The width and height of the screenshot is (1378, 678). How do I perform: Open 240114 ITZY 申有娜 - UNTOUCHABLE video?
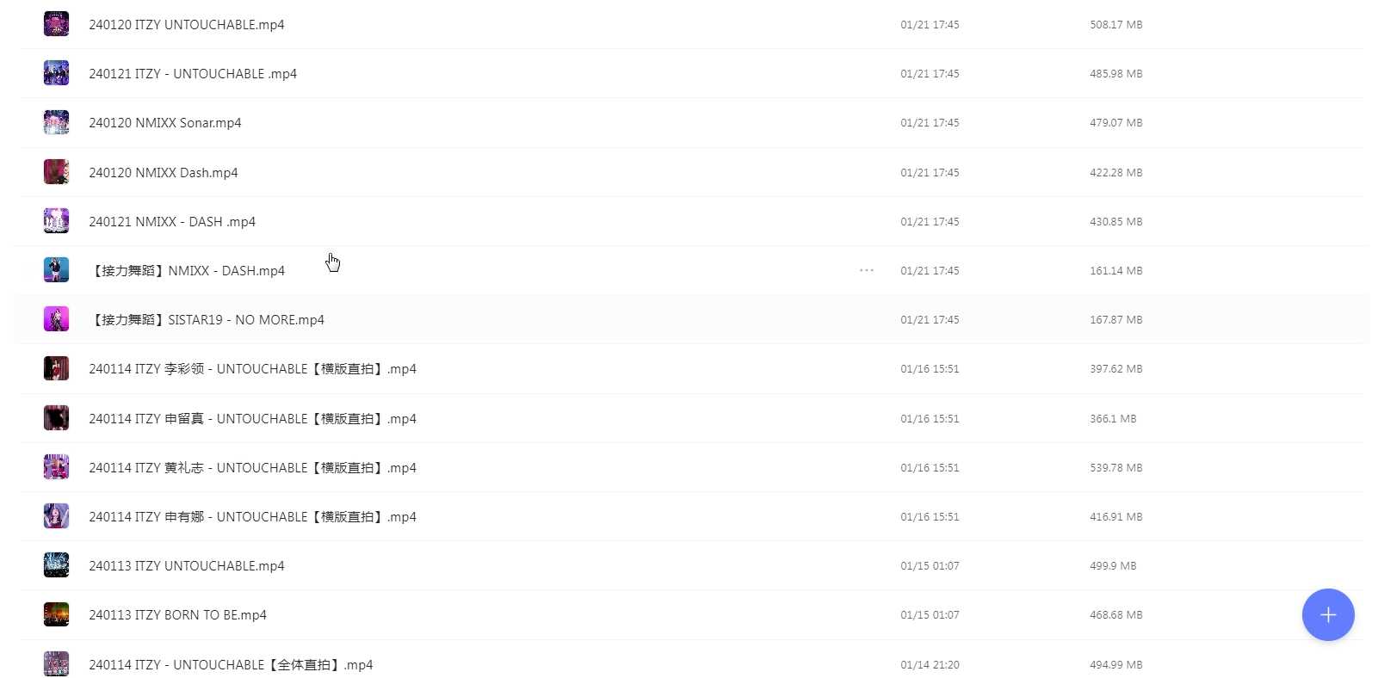point(252,517)
